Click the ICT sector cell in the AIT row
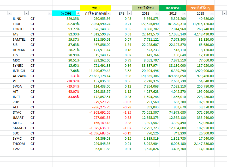Screen dimensions: 227x167 [x=40, y=91]
